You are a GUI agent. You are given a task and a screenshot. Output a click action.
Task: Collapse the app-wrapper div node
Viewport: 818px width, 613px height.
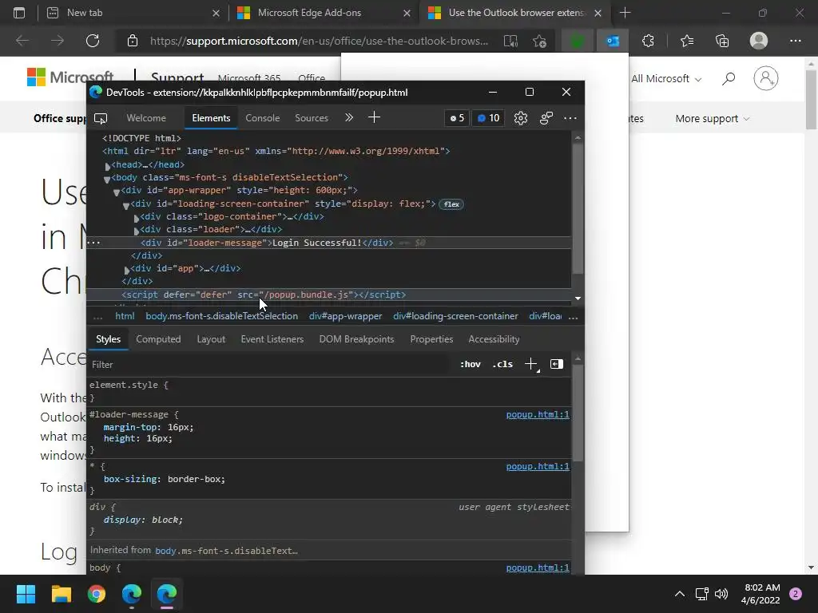point(117,192)
